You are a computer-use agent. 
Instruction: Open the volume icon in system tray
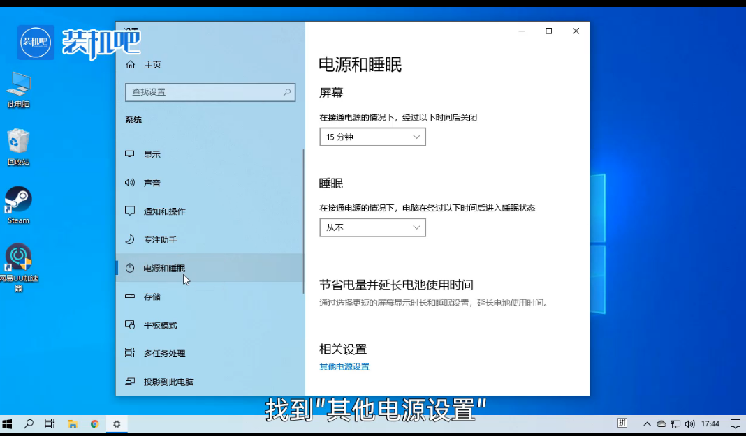click(689, 423)
